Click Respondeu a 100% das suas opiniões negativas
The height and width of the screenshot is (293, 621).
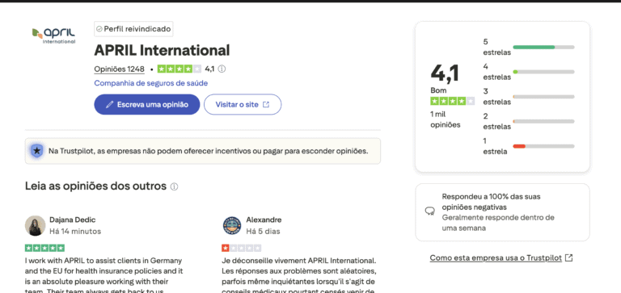coord(491,202)
